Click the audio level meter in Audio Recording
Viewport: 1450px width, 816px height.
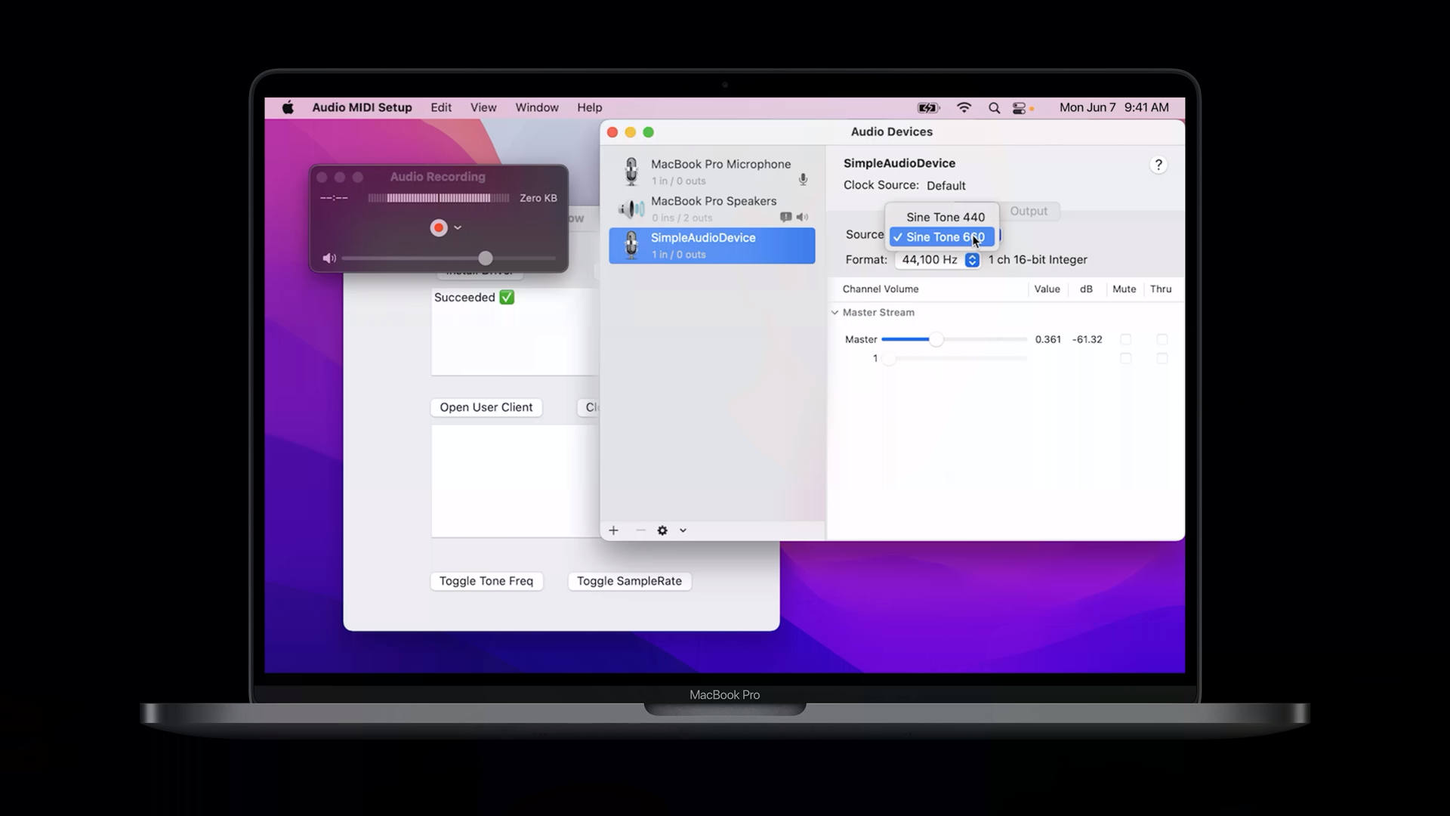click(x=439, y=198)
